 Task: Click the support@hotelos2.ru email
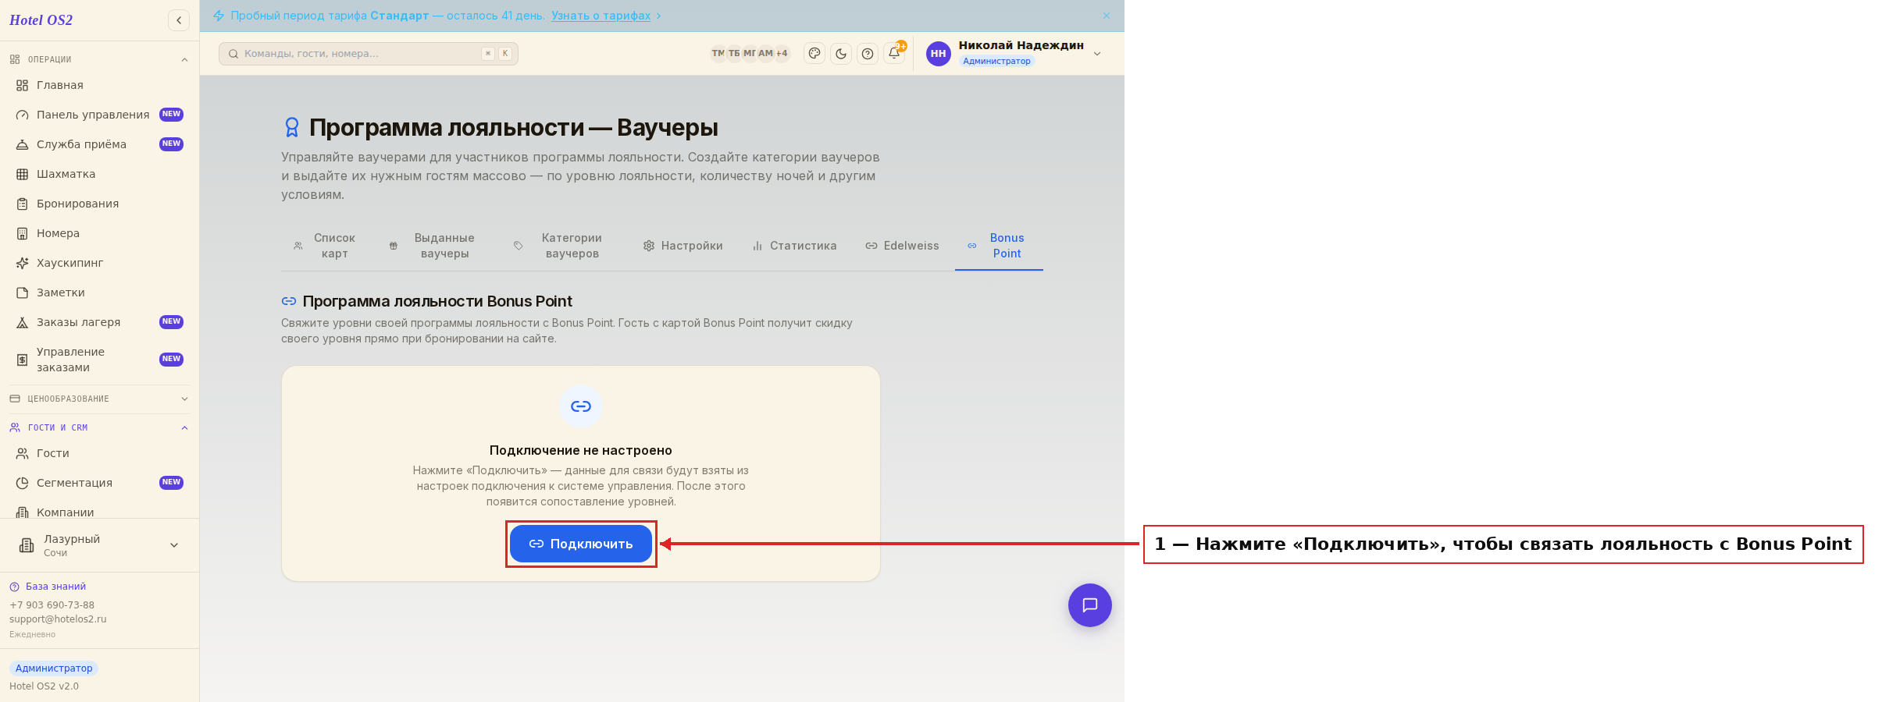[58, 619]
